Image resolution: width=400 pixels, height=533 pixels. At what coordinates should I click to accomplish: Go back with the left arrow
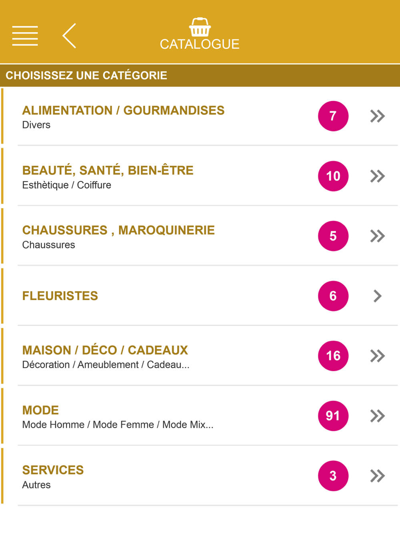(69, 36)
